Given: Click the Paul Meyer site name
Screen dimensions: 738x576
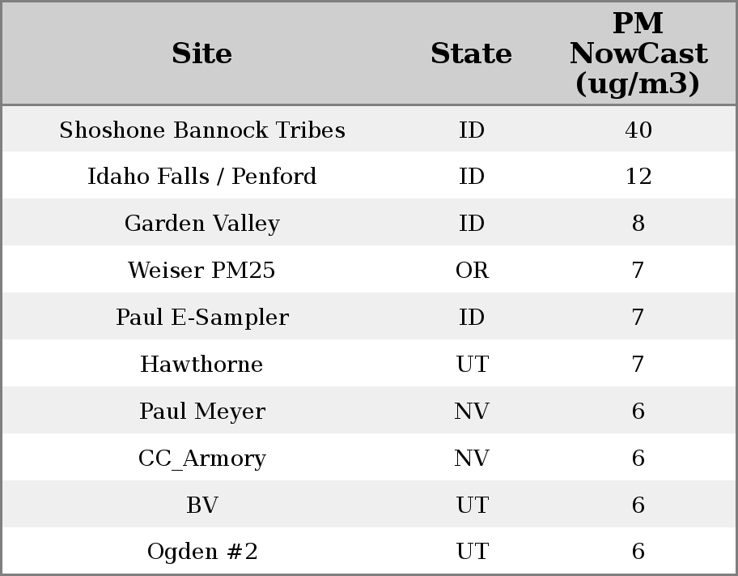Looking at the screenshot, I should tap(202, 412).
